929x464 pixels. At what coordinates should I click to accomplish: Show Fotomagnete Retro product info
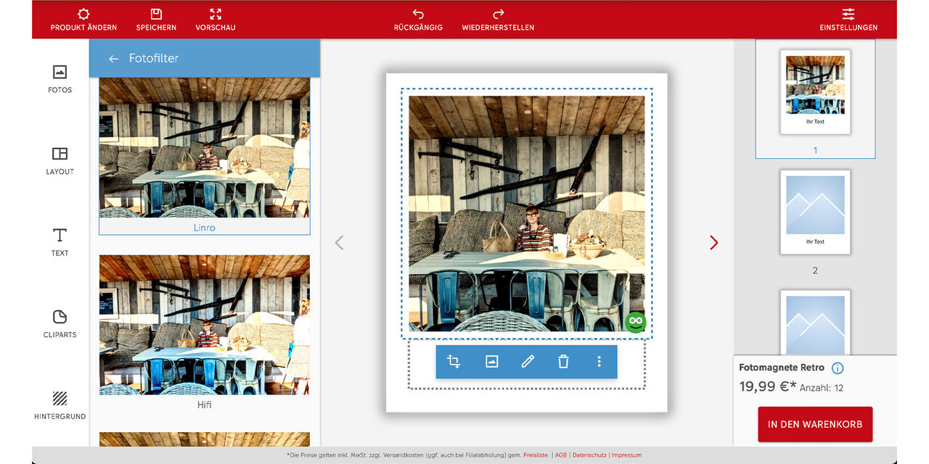pos(838,368)
